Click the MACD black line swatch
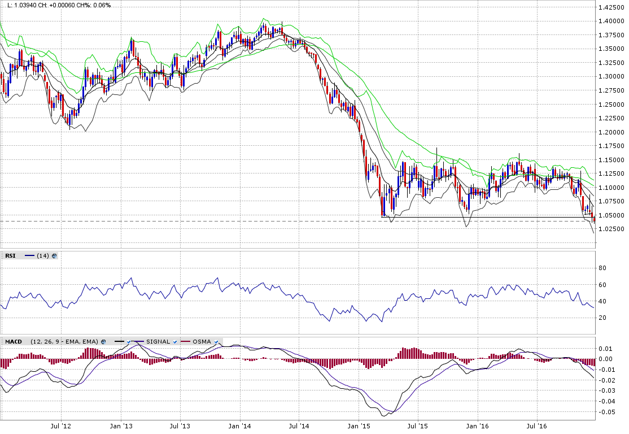The image size is (629, 434). [x=120, y=342]
